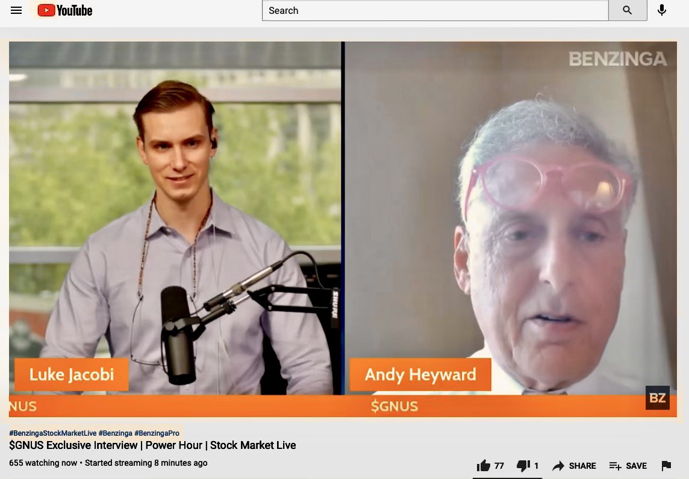Image resolution: width=689 pixels, height=479 pixels.
Task: Report the video with flag icon
Action: click(666, 465)
